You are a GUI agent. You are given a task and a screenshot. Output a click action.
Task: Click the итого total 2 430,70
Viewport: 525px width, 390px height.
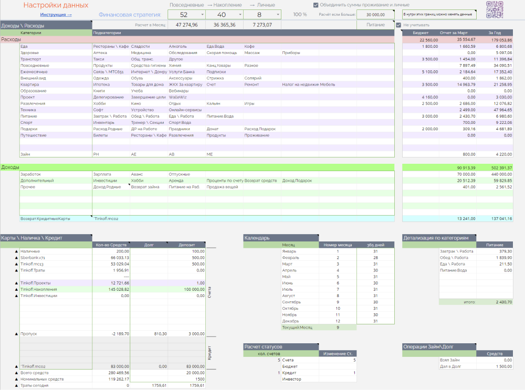click(x=495, y=302)
